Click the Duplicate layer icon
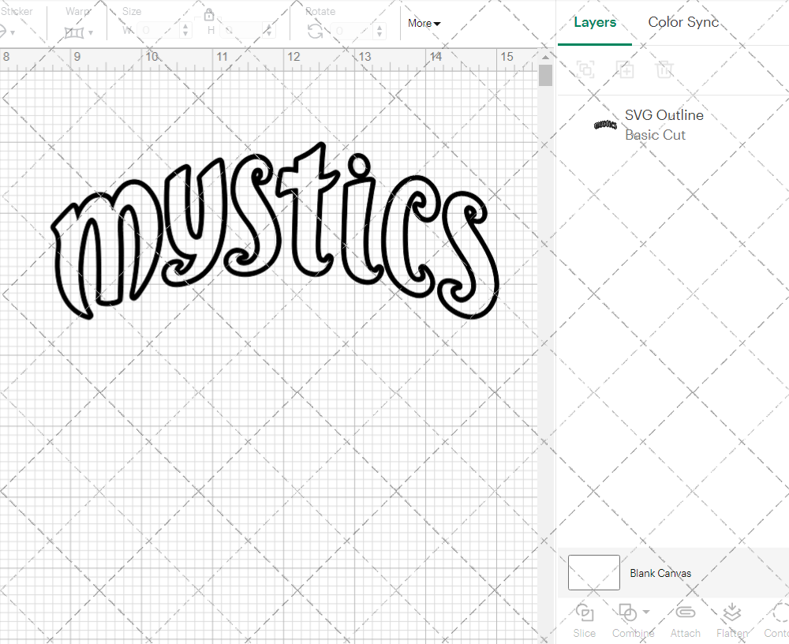The width and height of the screenshot is (789, 644). (x=626, y=69)
